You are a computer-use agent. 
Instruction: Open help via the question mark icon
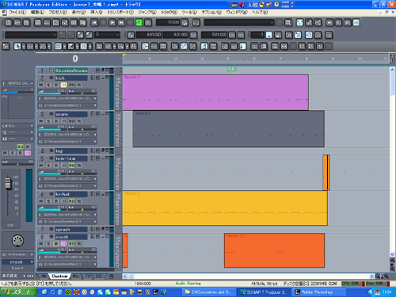tap(196, 23)
